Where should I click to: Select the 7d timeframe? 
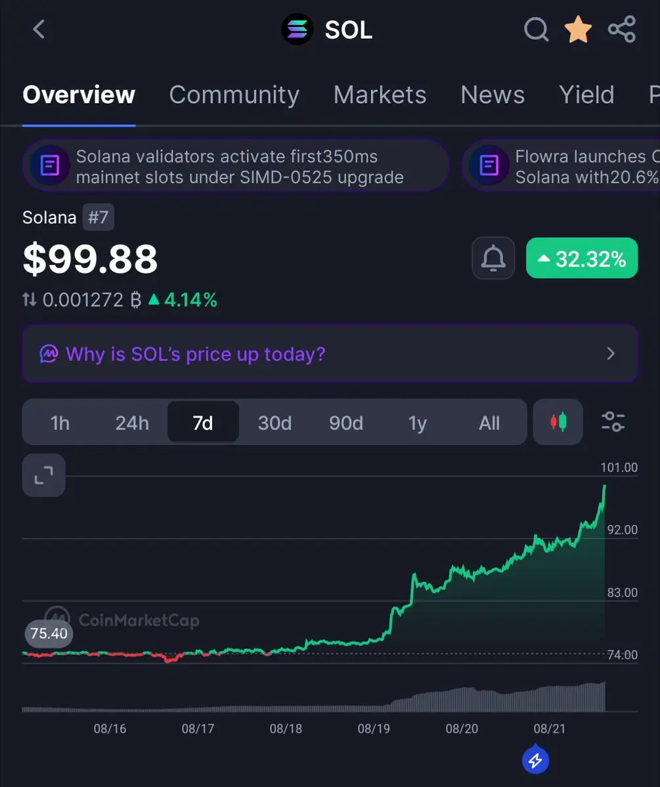pyautogui.click(x=203, y=422)
